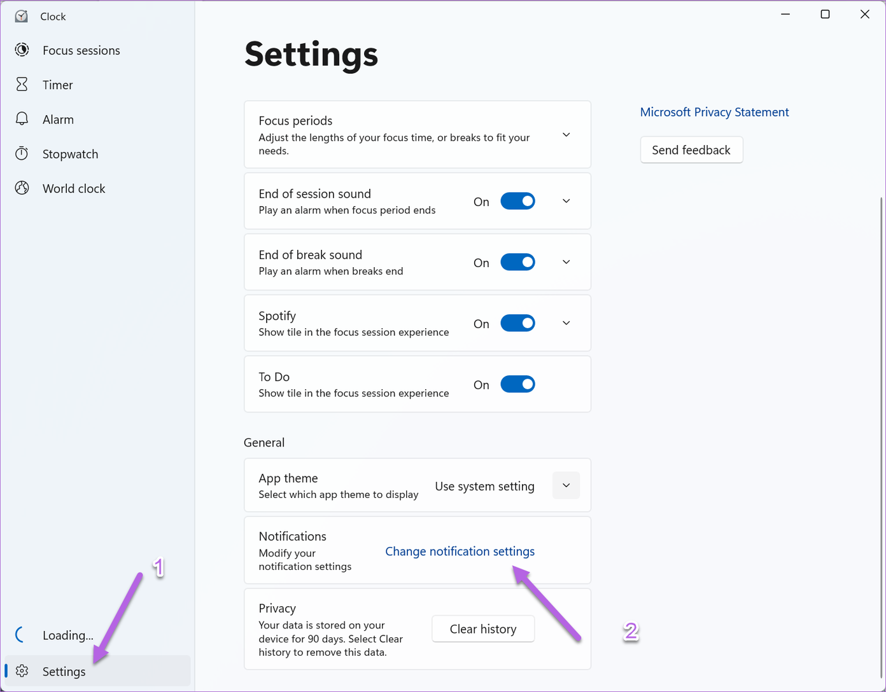The height and width of the screenshot is (692, 886).
Task: Click the 'Loading...' text in sidebar
Action: coord(68,635)
